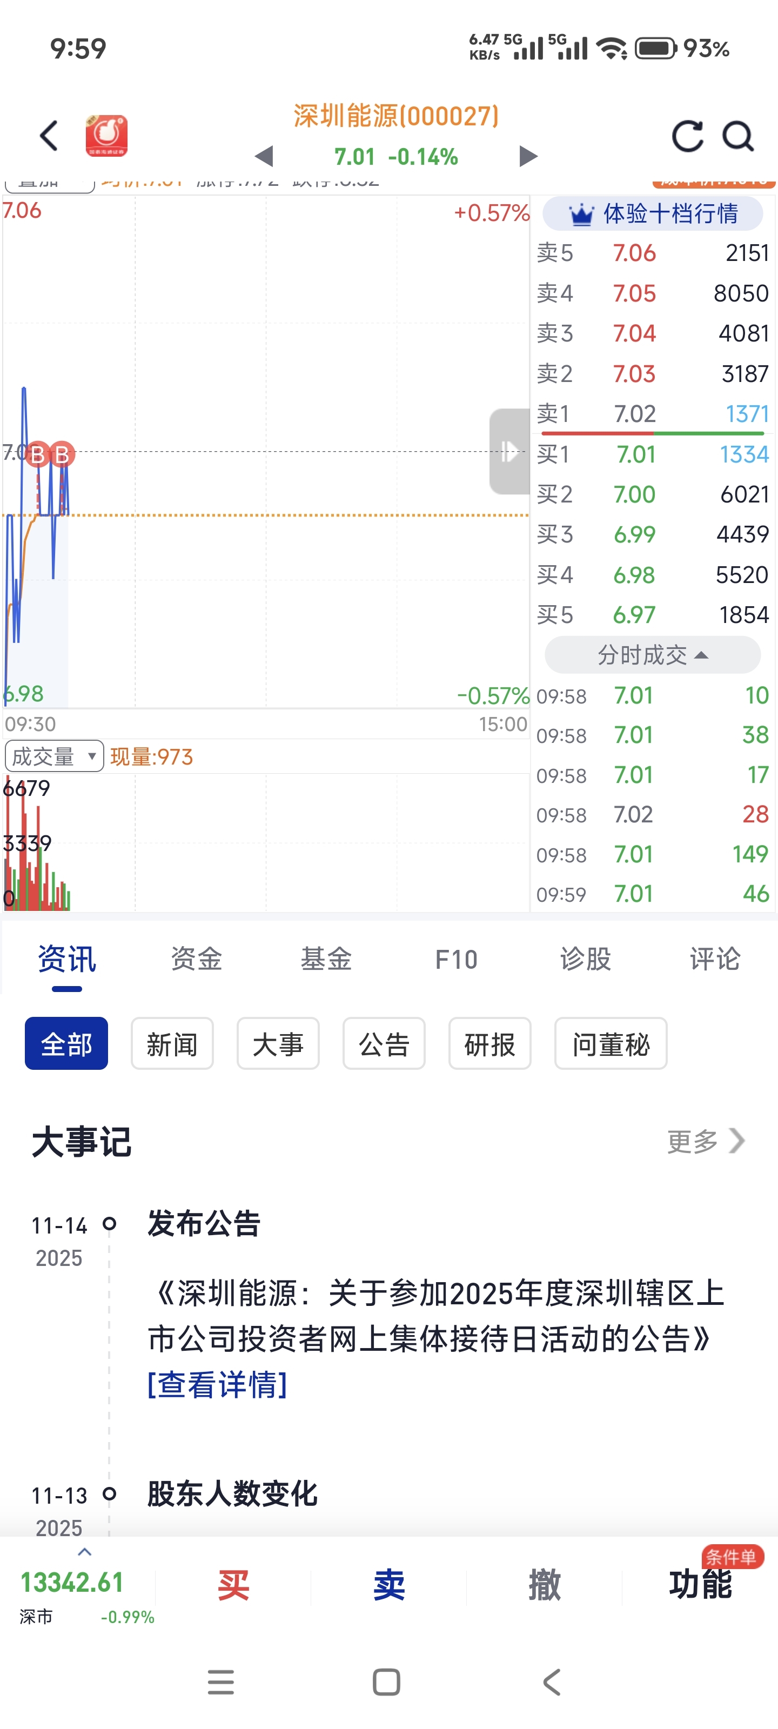
Task: Switch to the F10 tab
Action: coord(456,959)
